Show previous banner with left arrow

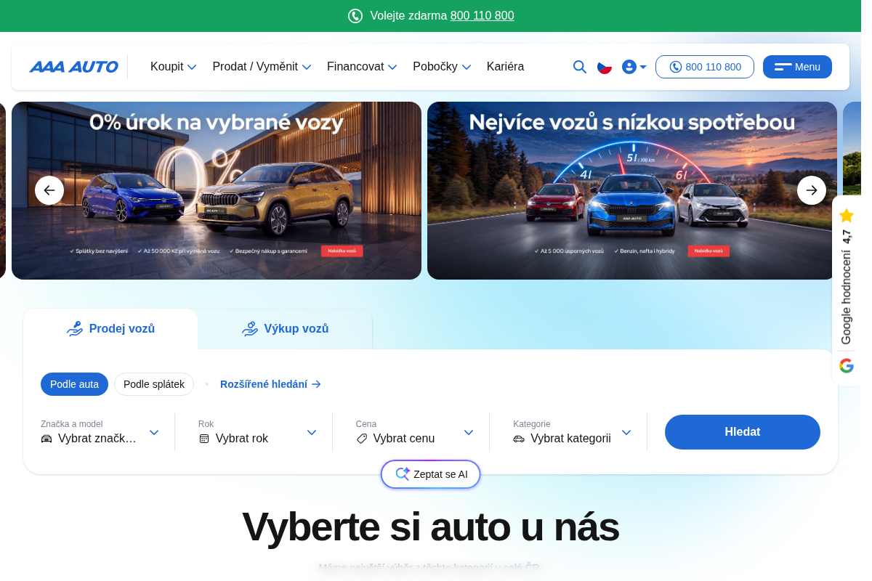49,190
